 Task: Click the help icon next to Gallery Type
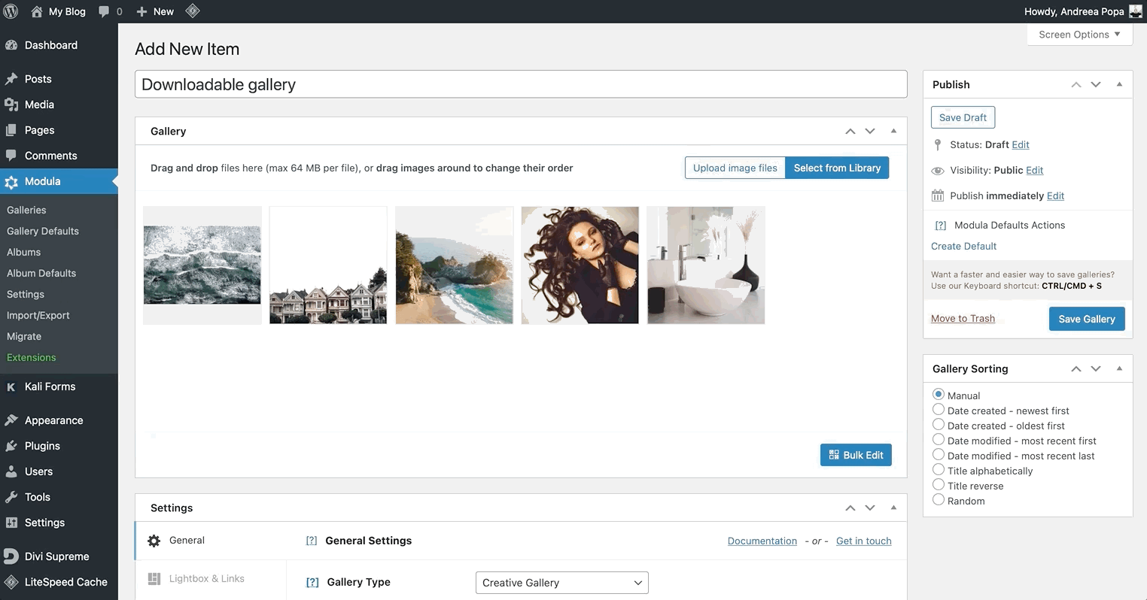312,582
